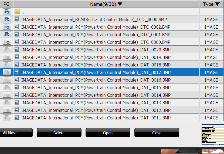Click image file icon of DAT_0018.BMP
The image size is (224, 154).
pos(17,65)
